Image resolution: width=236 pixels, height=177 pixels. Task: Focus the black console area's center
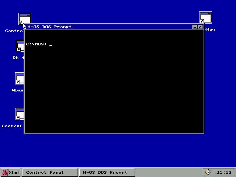[114, 81]
